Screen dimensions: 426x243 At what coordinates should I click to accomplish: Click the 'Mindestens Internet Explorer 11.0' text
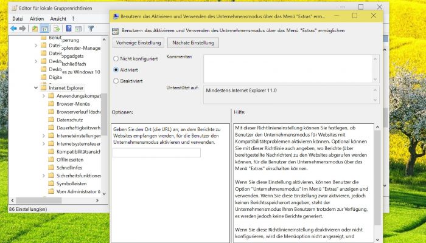241,91
